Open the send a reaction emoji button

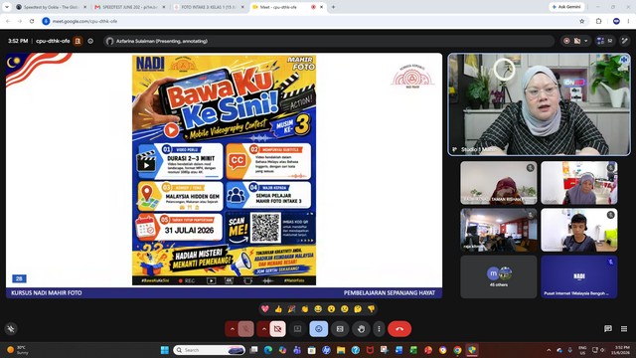(319, 329)
